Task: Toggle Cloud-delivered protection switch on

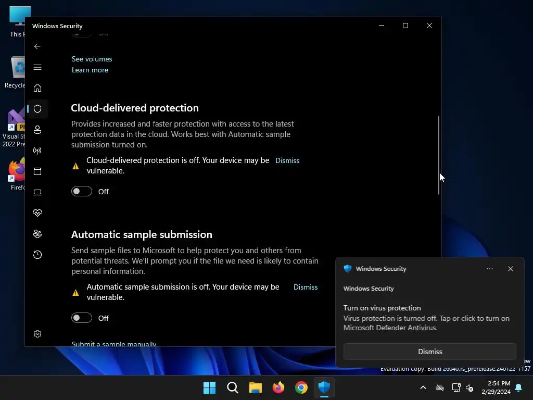Action: tap(82, 192)
